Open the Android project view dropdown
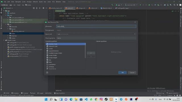Screen dimensions: 182x102 tap(8, 8)
